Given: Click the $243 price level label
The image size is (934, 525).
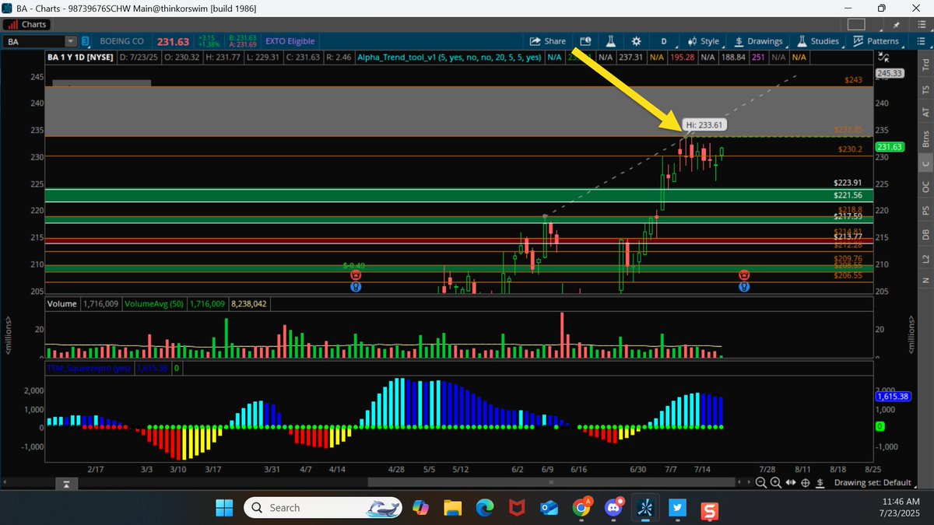Looking at the screenshot, I should click(x=852, y=80).
